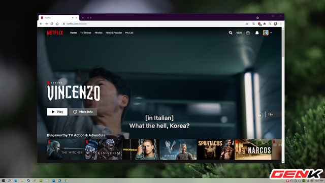Open the Windows Start menu

click(3, 181)
